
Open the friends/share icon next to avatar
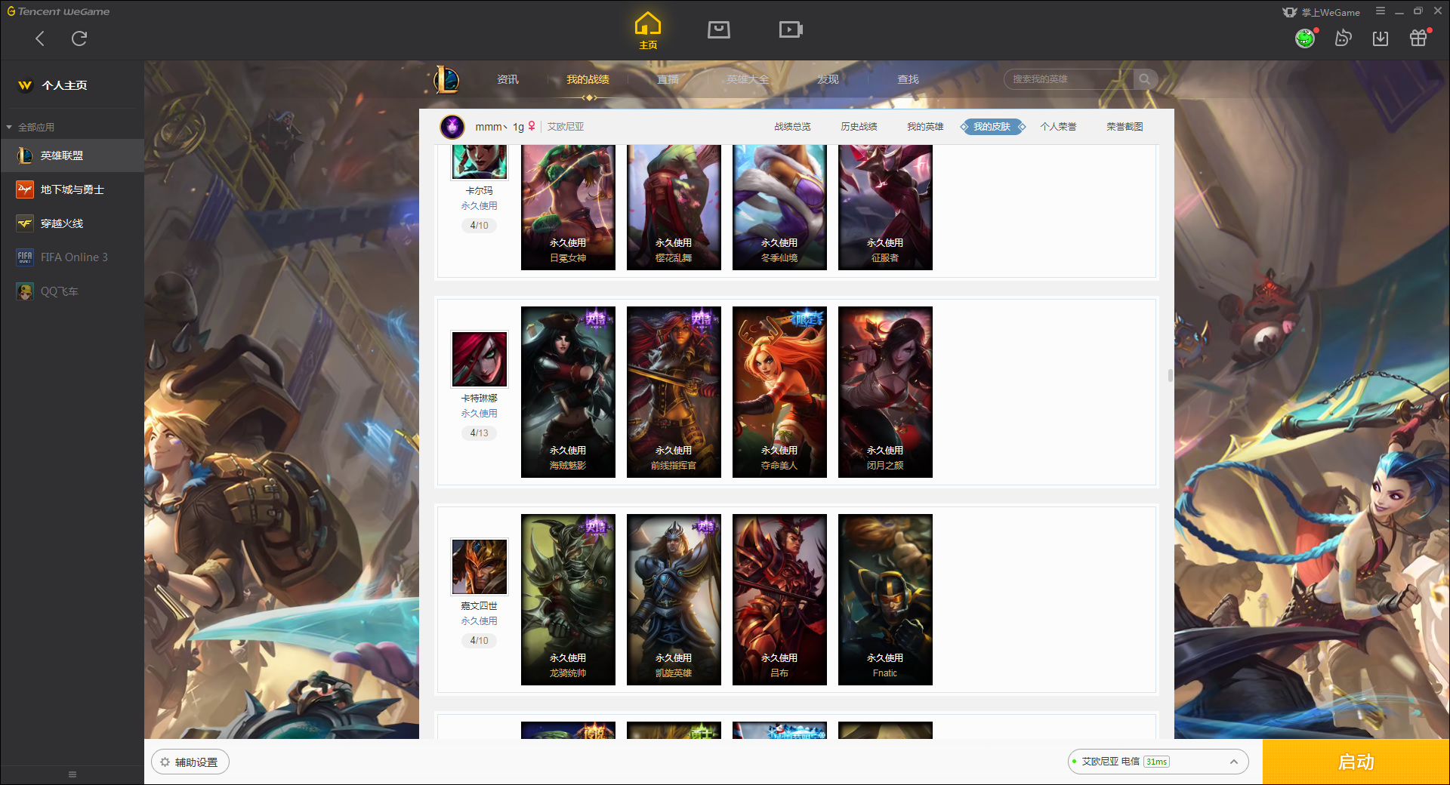pyautogui.click(x=1343, y=38)
